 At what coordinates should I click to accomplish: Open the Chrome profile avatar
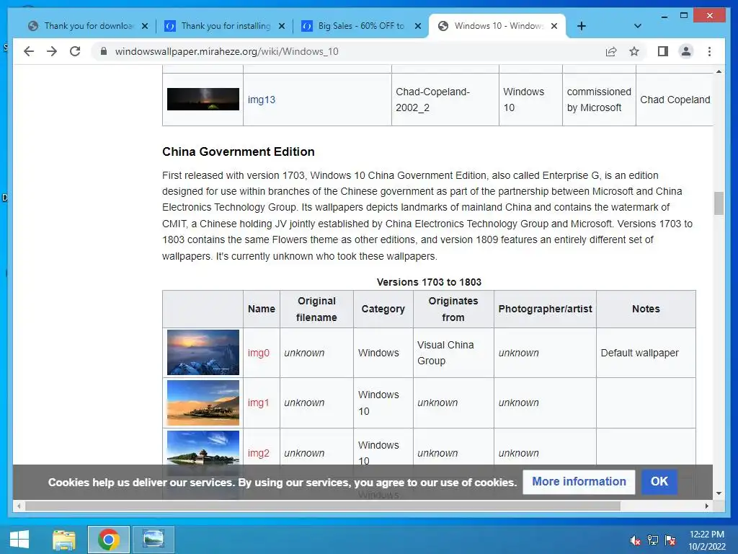coord(686,51)
